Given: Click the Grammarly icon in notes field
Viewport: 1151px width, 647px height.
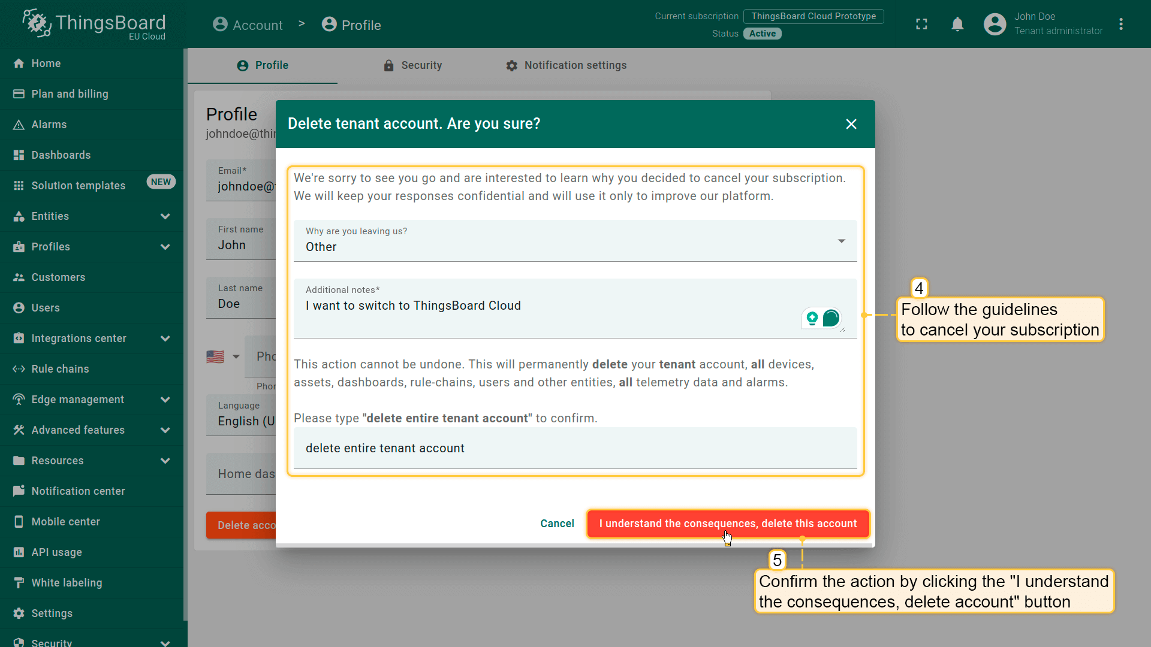Looking at the screenshot, I should [x=831, y=318].
